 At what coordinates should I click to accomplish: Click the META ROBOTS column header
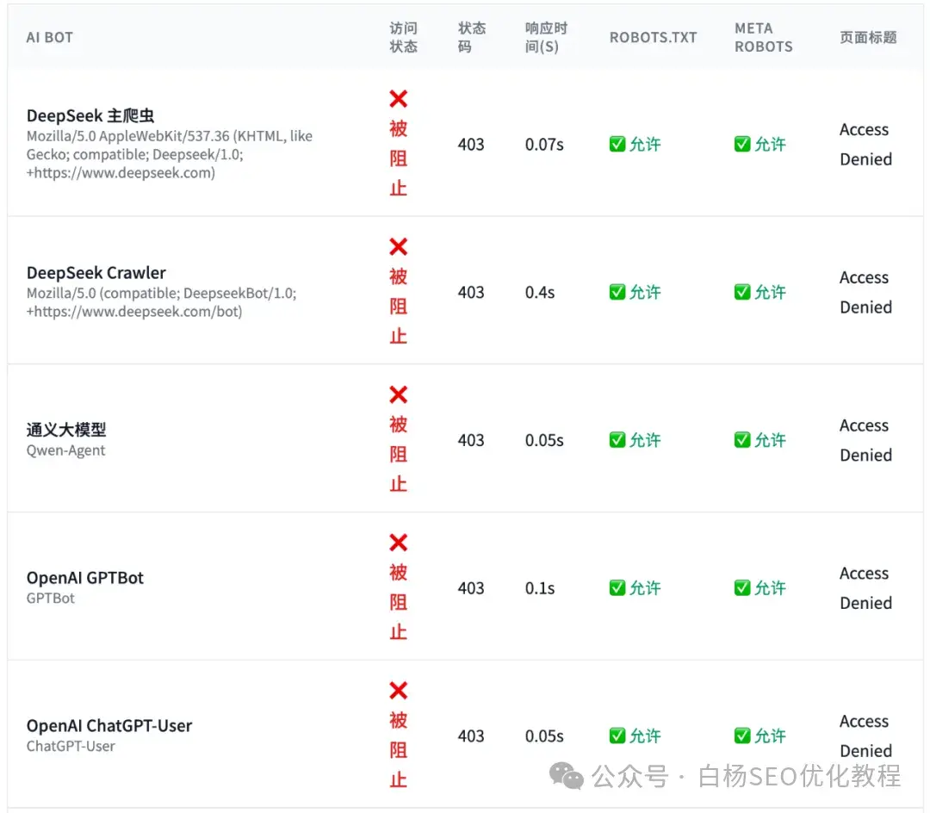point(763,37)
